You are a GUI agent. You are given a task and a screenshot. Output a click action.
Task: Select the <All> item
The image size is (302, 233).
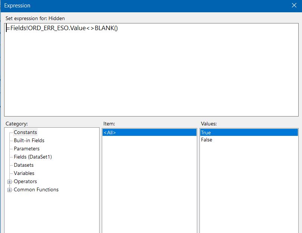coord(149,133)
